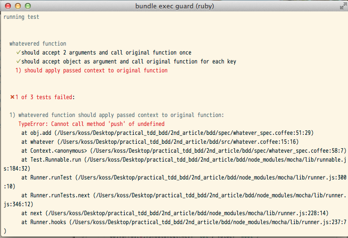The image size is (348, 238).
Task: Click the red X failure mark
Action: (x=12, y=97)
